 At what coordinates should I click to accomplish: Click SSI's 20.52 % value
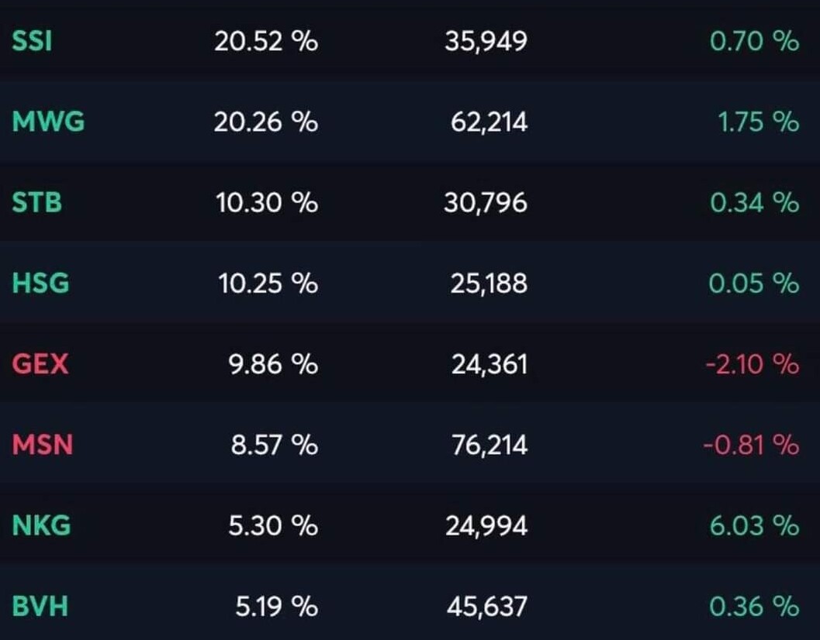(266, 41)
